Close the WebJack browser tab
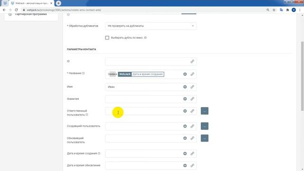The height and width of the screenshot is (171, 304). pos(51,3)
